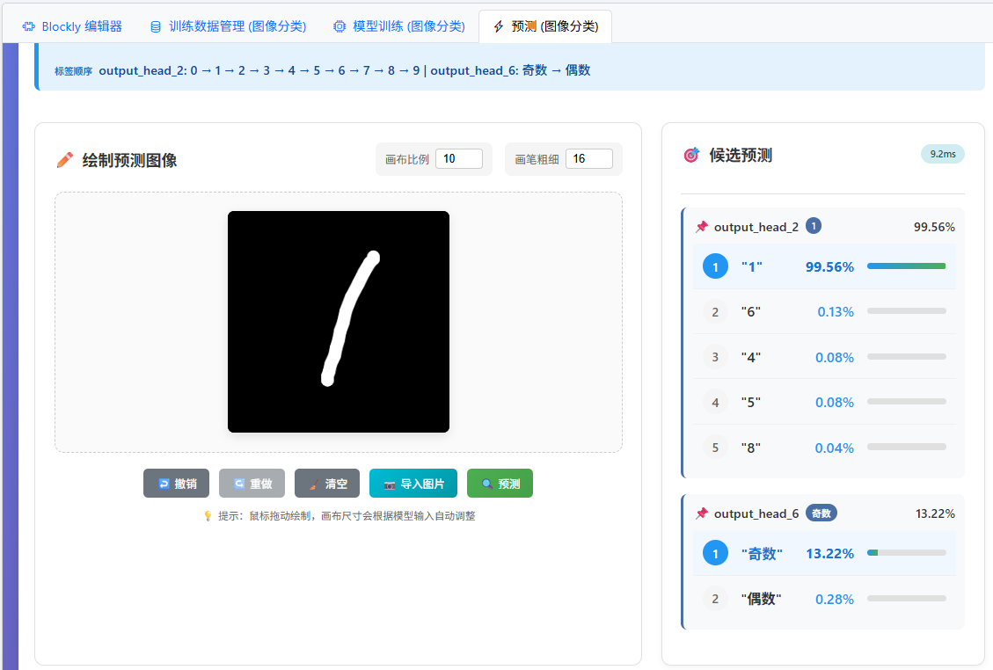This screenshot has height=670, width=993.
Task: Click the "1" badge beside output_head_2
Action: tap(814, 226)
